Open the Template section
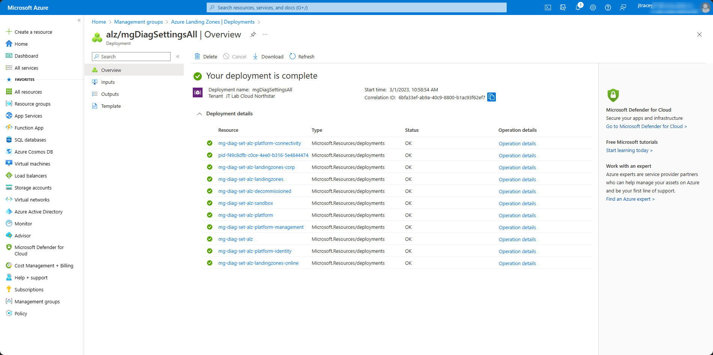This screenshot has width=713, height=355. pos(111,106)
